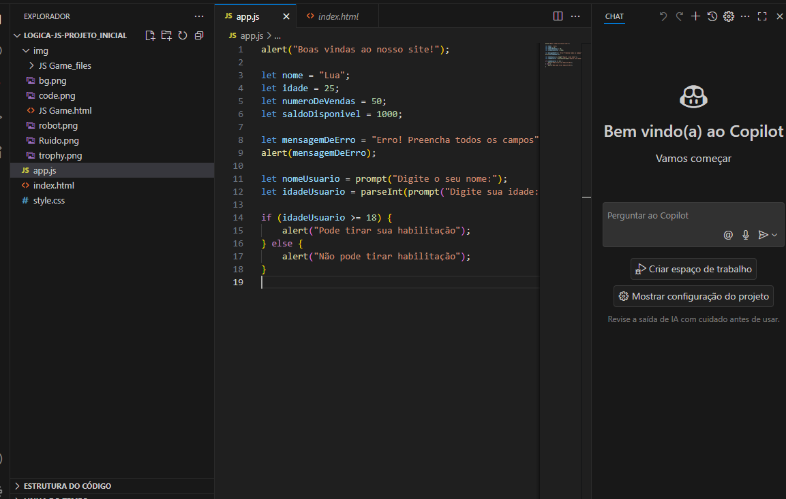
Task: Split the editor to the right
Action: [558, 16]
